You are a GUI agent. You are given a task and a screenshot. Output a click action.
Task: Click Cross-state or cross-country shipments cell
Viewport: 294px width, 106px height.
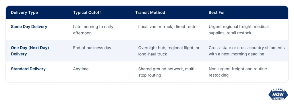pyautogui.click(x=247, y=51)
